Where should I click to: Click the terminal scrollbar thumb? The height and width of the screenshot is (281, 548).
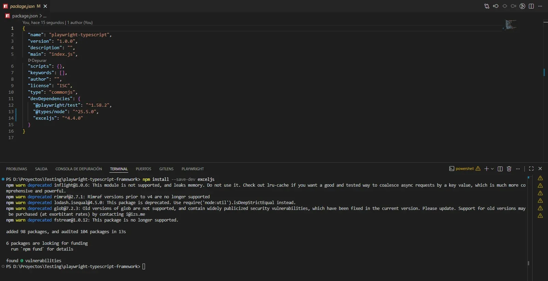(x=528, y=263)
